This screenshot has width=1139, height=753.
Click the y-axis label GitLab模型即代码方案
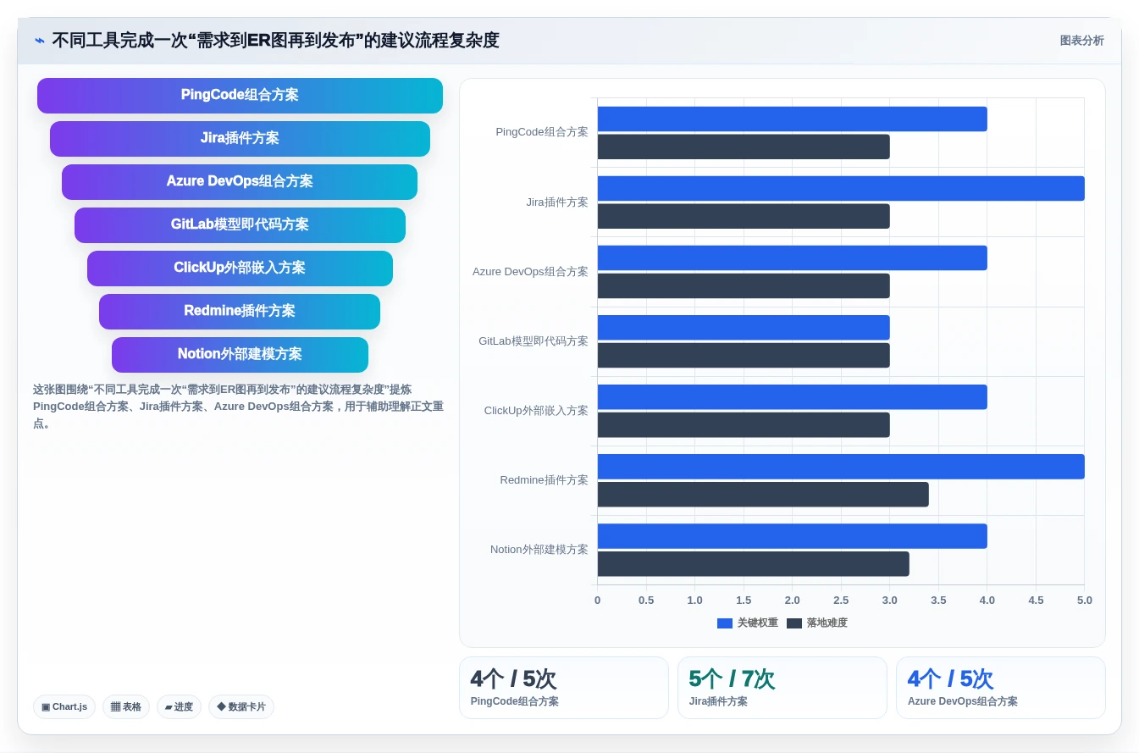[534, 341]
